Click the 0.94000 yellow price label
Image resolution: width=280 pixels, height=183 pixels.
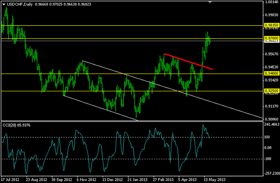pos(272,74)
